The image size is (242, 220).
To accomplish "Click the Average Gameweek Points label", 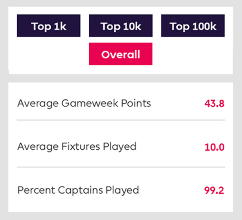I will pos(84,103).
